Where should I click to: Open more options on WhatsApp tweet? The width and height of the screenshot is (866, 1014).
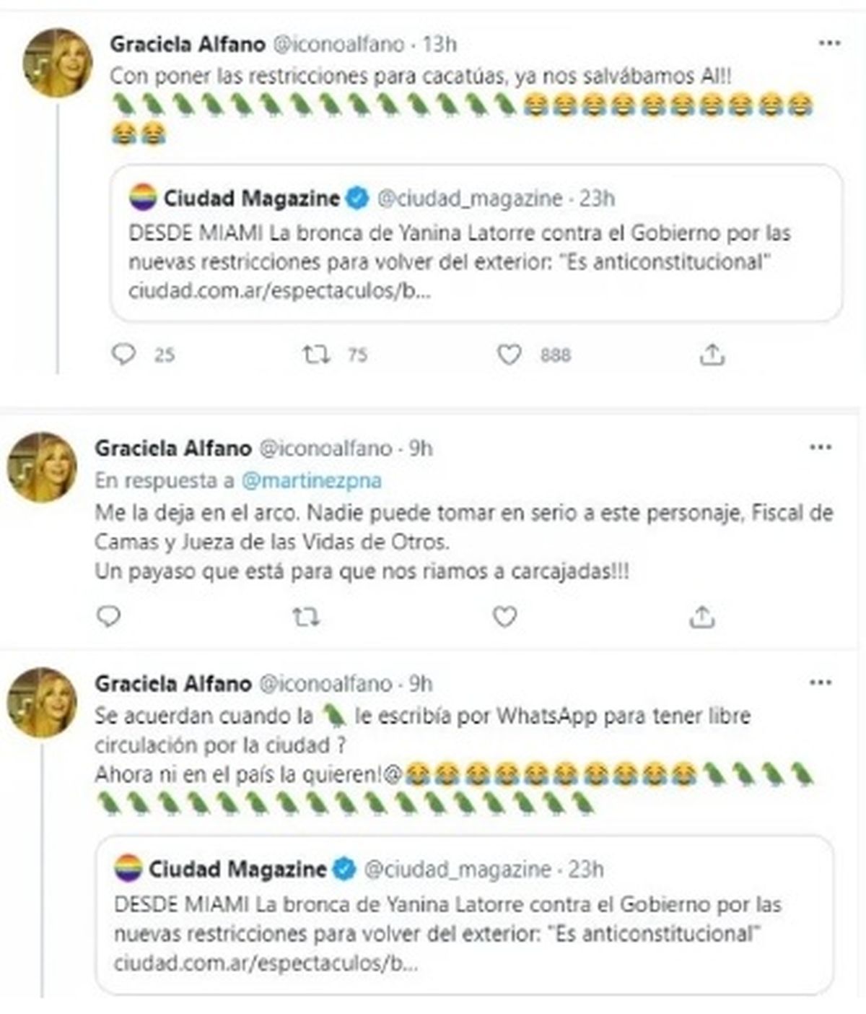[x=821, y=682]
